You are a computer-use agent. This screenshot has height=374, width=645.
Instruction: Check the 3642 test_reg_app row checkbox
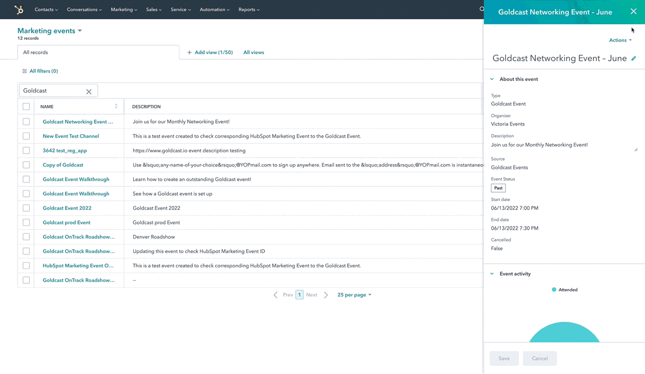coord(26,151)
